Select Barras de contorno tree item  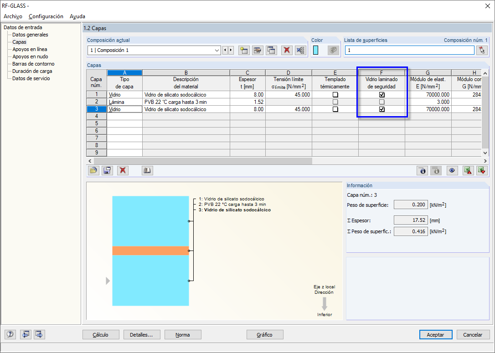coord(33,64)
